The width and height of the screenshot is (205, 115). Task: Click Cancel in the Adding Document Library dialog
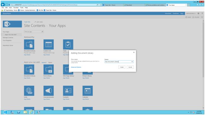coord(130,67)
